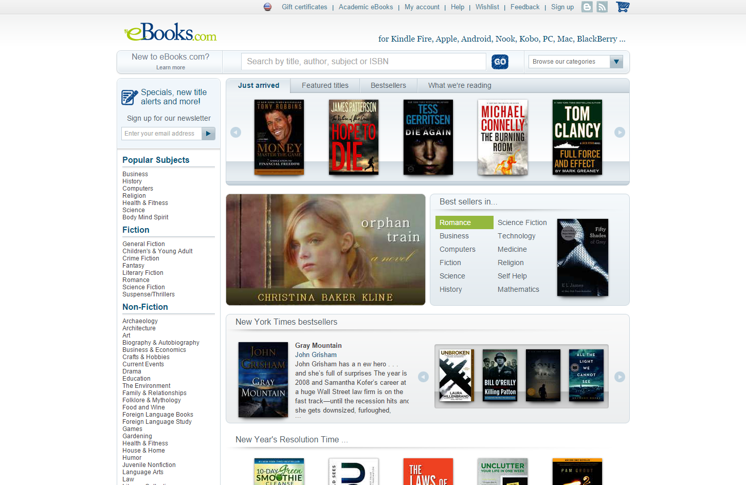Submit email via the newsletter arrow button
746x485 pixels.
tap(208, 133)
